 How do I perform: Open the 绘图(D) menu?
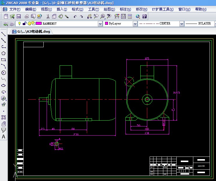[x=109, y=9]
